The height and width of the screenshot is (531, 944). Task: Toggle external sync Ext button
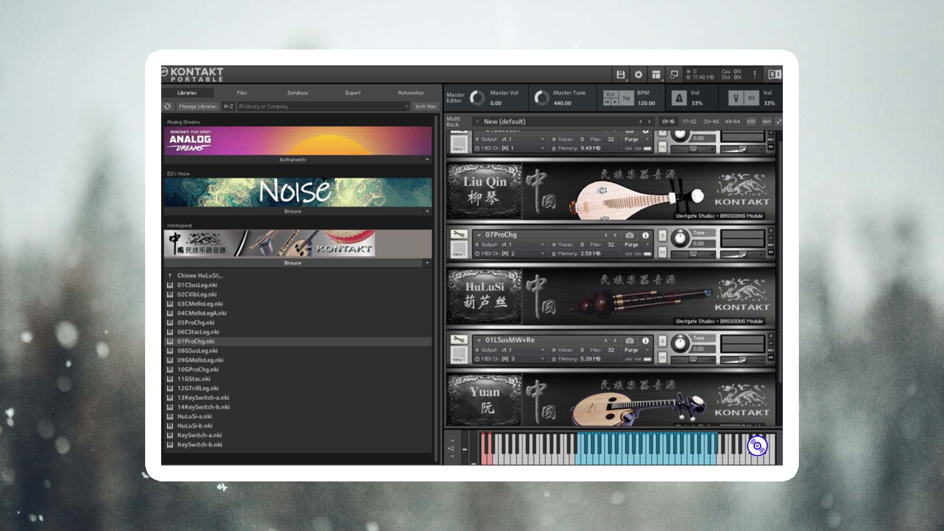pyautogui.click(x=611, y=94)
